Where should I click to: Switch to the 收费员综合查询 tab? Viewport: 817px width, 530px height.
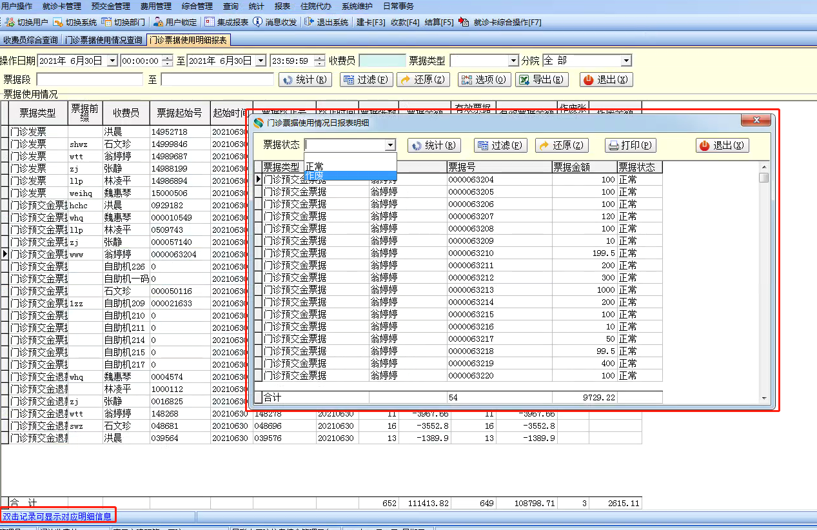tap(30, 40)
